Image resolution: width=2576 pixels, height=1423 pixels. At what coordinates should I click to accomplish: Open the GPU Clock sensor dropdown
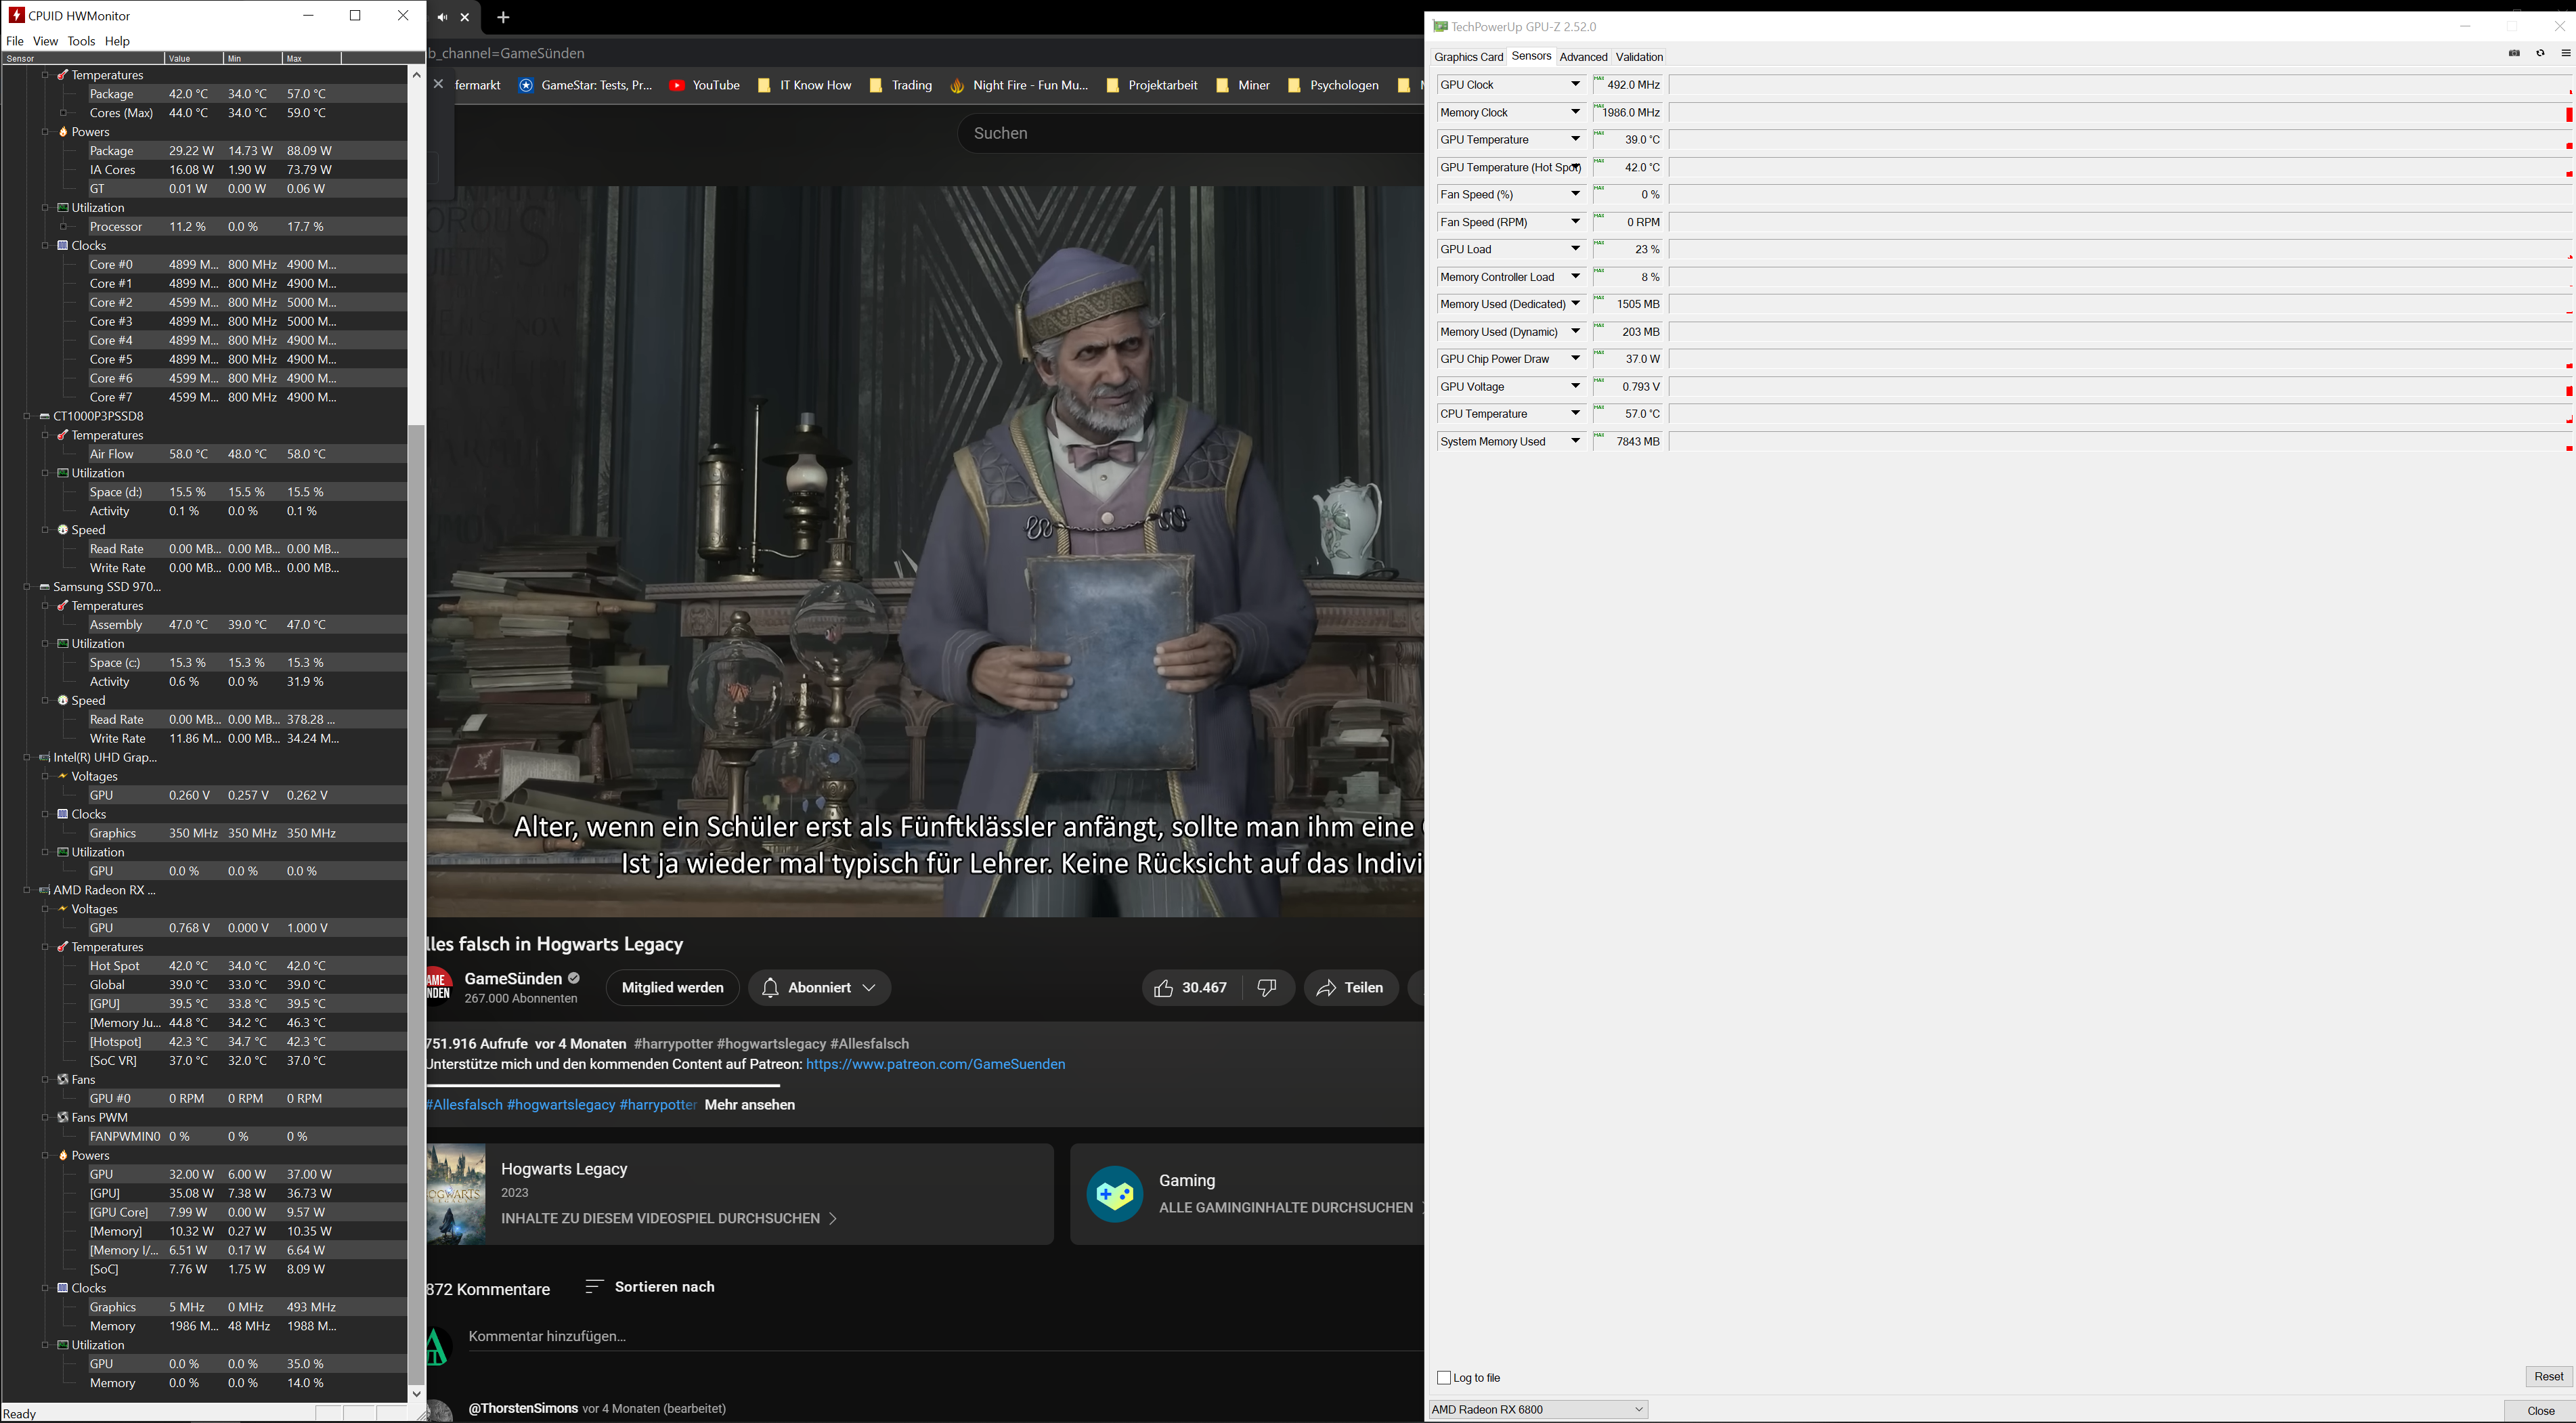[x=1575, y=85]
